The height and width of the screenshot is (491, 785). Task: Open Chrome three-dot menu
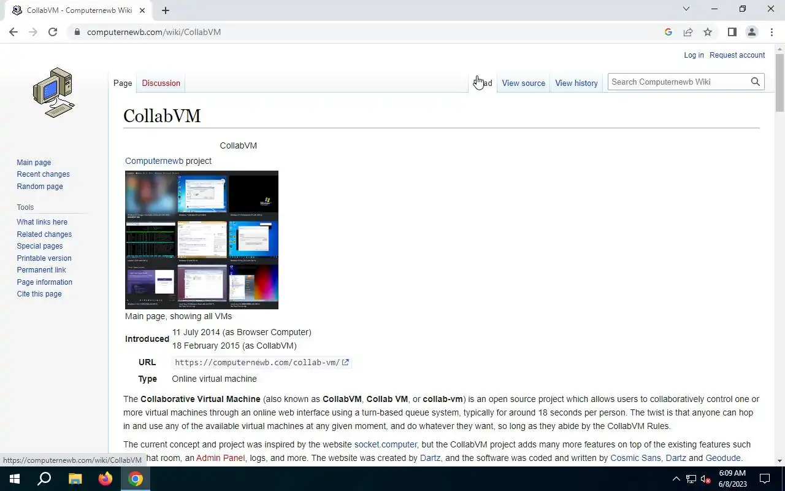(x=772, y=32)
